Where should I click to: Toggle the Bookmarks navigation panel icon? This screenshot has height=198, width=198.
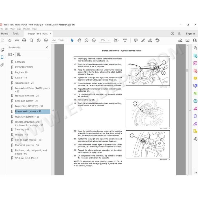tap(2, 57)
